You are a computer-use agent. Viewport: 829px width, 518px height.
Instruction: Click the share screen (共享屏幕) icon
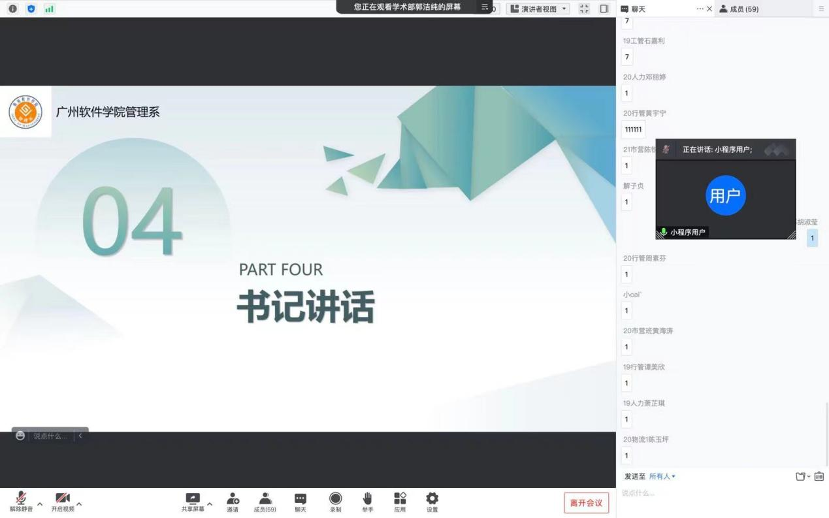pos(193,499)
